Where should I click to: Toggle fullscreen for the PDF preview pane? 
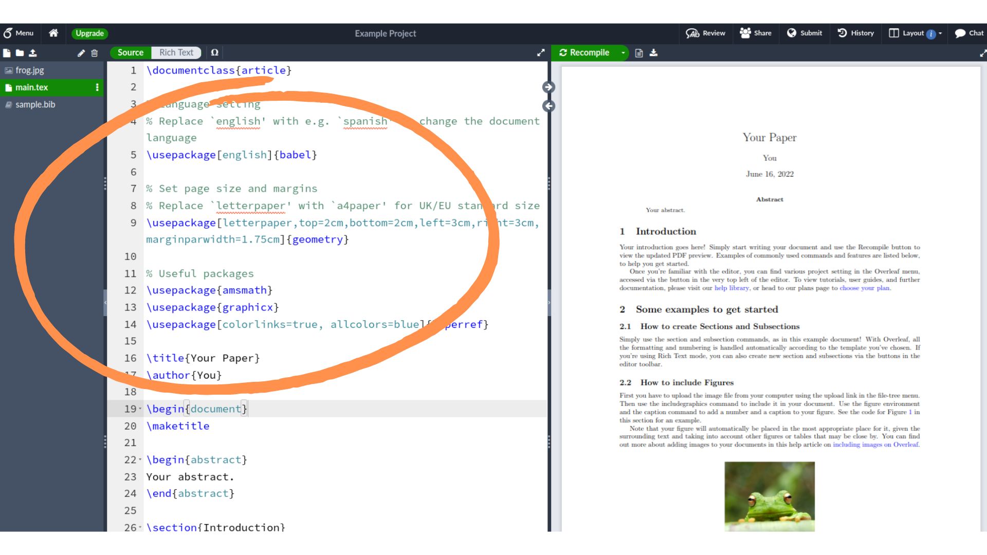[x=983, y=53]
